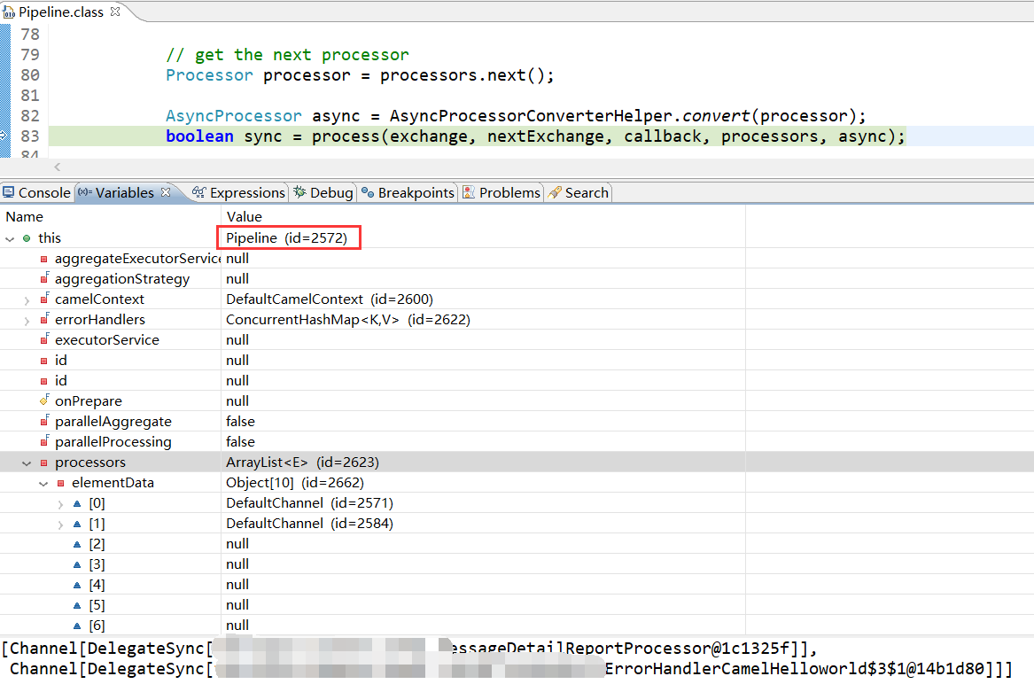Select the Pipeline.class editor tab
The width and height of the screenshot is (1034, 684).
[60, 12]
